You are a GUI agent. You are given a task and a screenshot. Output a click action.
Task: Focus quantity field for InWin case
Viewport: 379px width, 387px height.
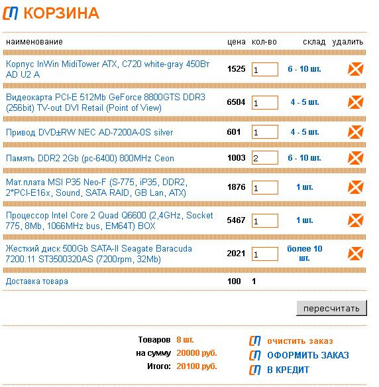coord(265,69)
